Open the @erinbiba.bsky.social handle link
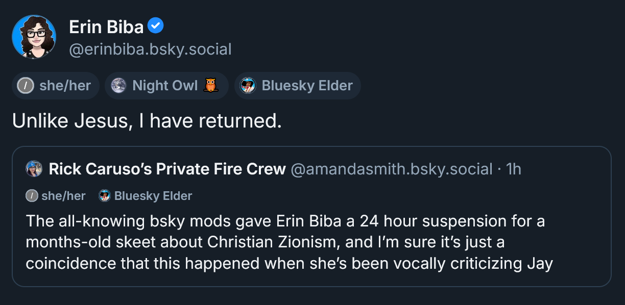 (x=150, y=49)
